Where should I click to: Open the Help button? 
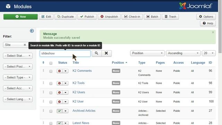(x=208, y=23)
